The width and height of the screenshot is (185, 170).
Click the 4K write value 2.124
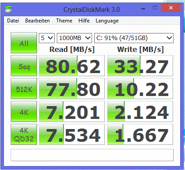140,111
